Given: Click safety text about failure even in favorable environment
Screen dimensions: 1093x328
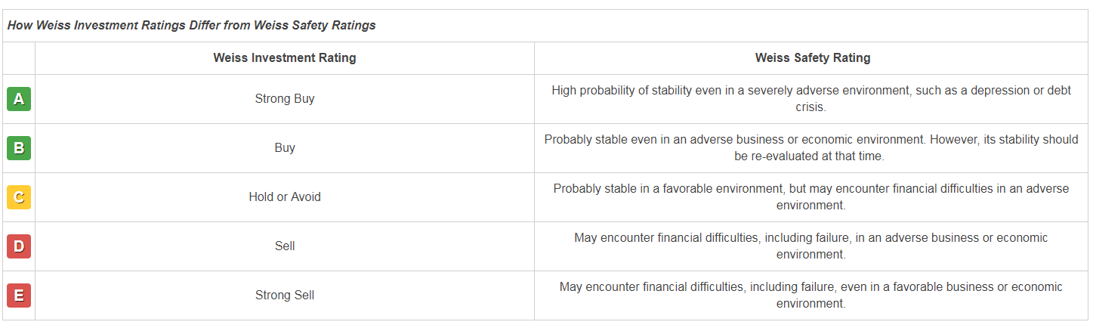Looking at the screenshot, I should 811,296.
